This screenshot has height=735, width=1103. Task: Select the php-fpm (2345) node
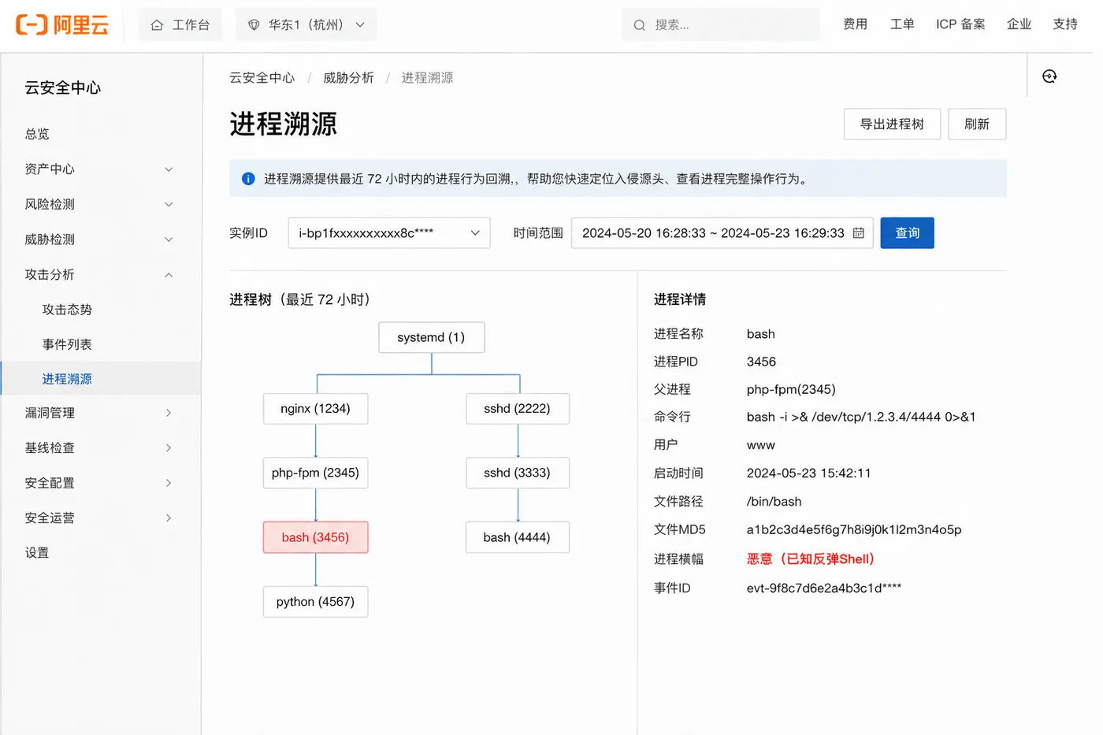click(315, 473)
